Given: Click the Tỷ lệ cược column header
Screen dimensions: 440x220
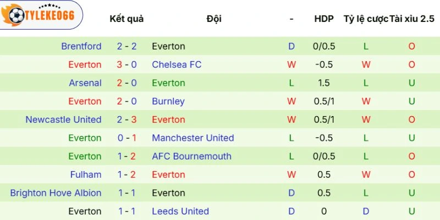Looking at the screenshot, I should coord(366,19).
